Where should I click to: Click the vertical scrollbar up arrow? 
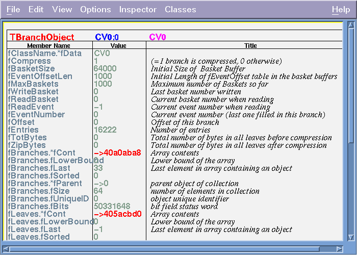coord(351,24)
